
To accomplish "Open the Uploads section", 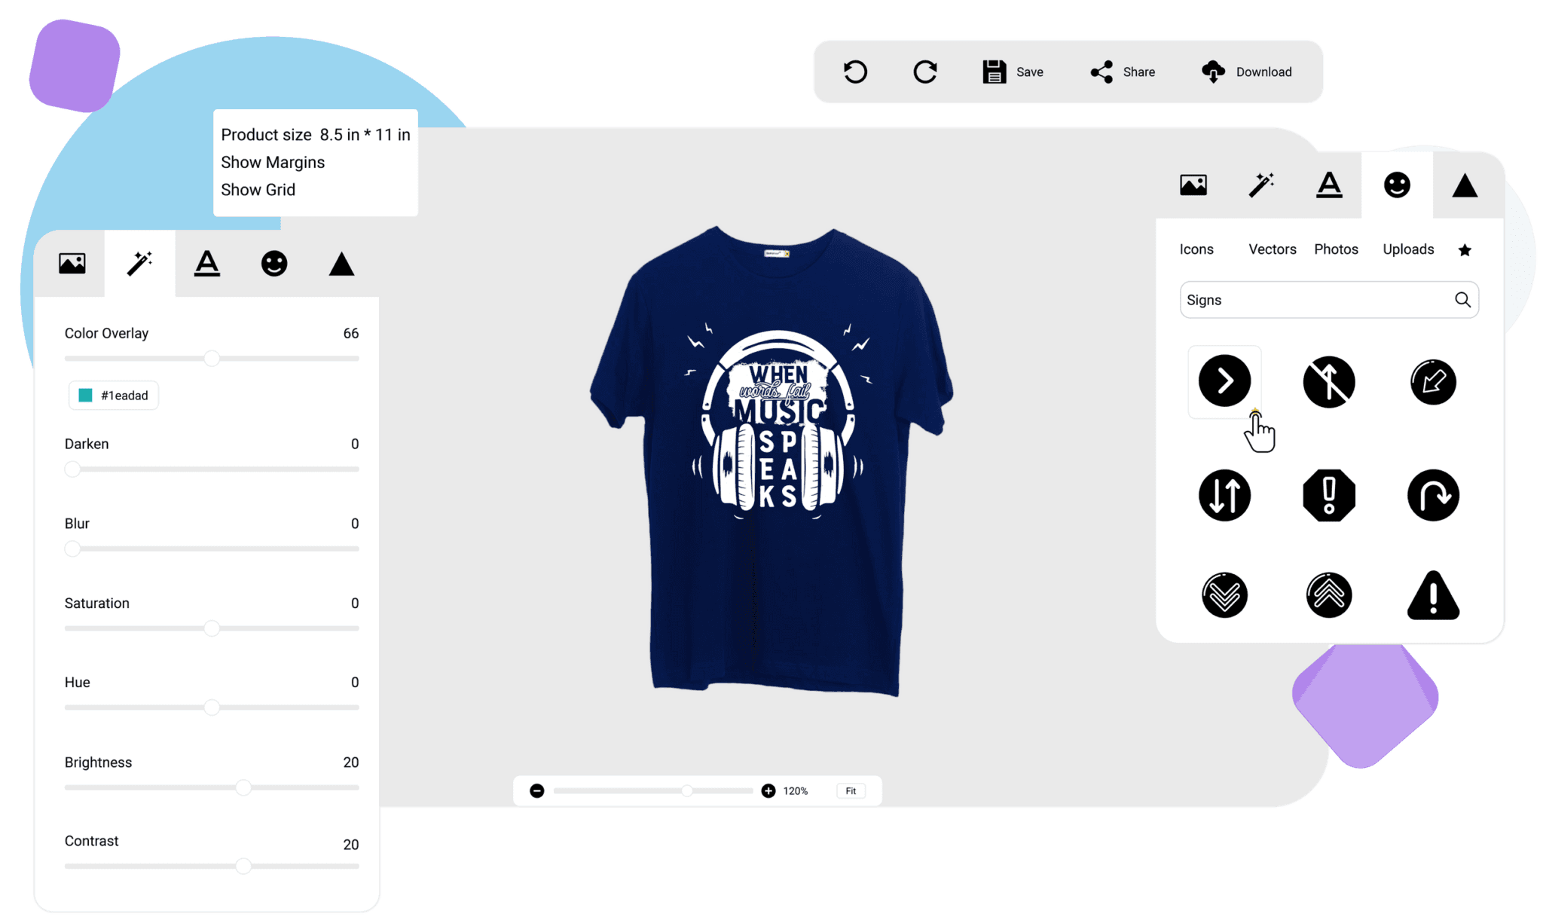I will [x=1407, y=249].
